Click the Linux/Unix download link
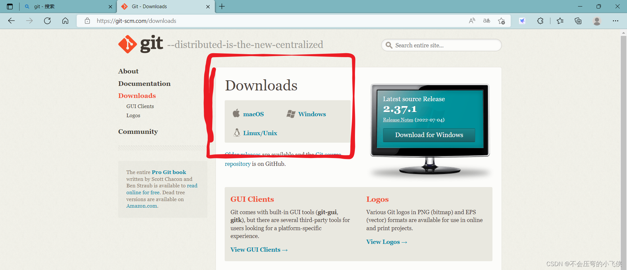This screenshot has height=270, width=627. coord(260,133)
